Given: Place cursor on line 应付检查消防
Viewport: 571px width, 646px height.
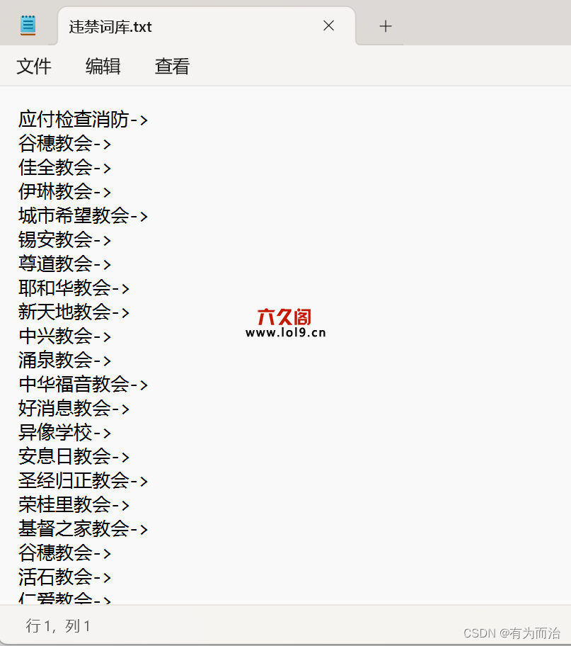Looking at the screenshot, I should coord(83,120).
